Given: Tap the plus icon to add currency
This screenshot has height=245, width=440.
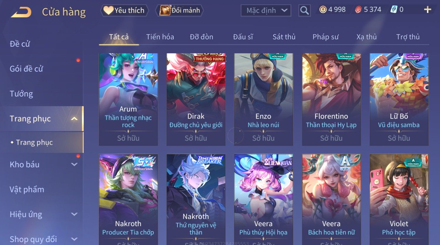Looking at the screenshot, I should [x=427, y=10].
